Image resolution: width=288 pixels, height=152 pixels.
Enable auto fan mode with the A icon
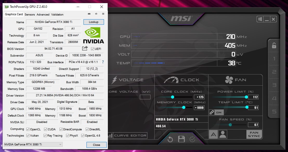point(213,134)
